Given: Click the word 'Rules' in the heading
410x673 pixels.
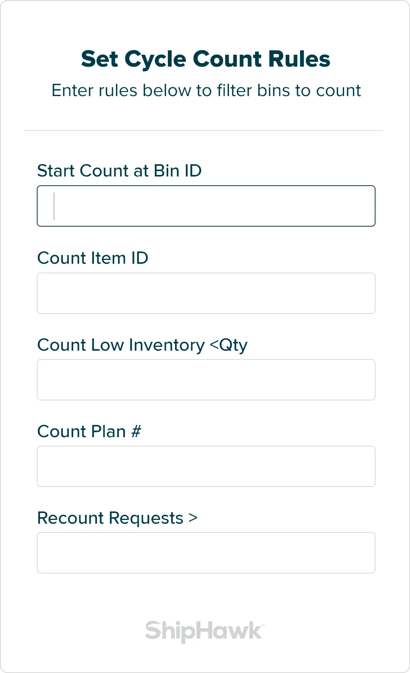Looking at the screenshot, I should pos(299,59).
